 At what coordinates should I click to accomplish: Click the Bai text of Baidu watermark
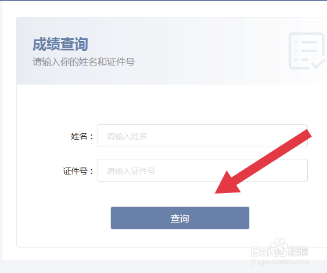(x=261, y=251)
